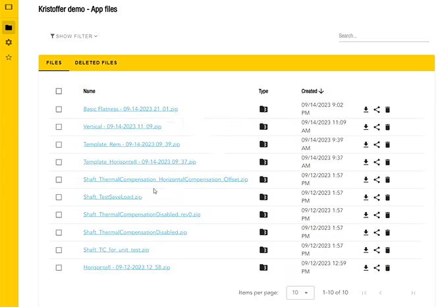Image resolution: width=440 pixels, height=307 pixels.
Task: Delete the Template_Rem zip file
Action: click(x=387, y=145)
